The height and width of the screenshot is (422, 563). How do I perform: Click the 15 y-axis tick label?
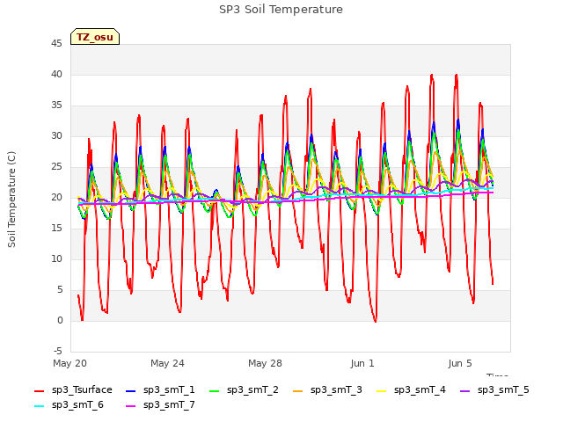click(x=56, y=229)
